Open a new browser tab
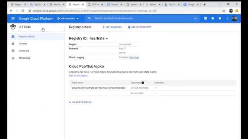The width and height of the screenshot is (248, 139). pyautogui.click(x=205, y=5)
